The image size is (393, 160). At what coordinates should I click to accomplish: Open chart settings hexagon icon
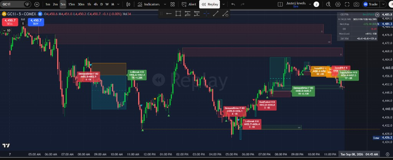click(x=338, y=4)
